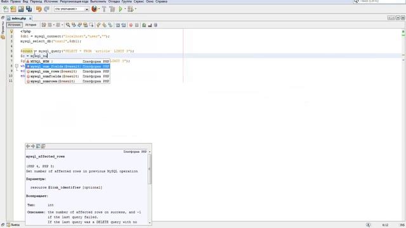
Task: Click the Open Project toolbar icon
Action: (21, 9)
